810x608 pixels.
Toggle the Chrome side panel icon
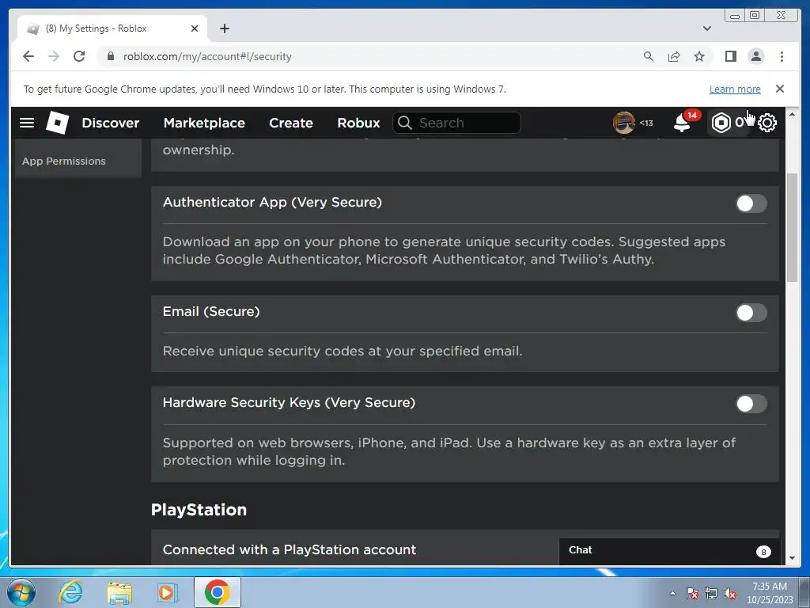(x=730, y=56)
